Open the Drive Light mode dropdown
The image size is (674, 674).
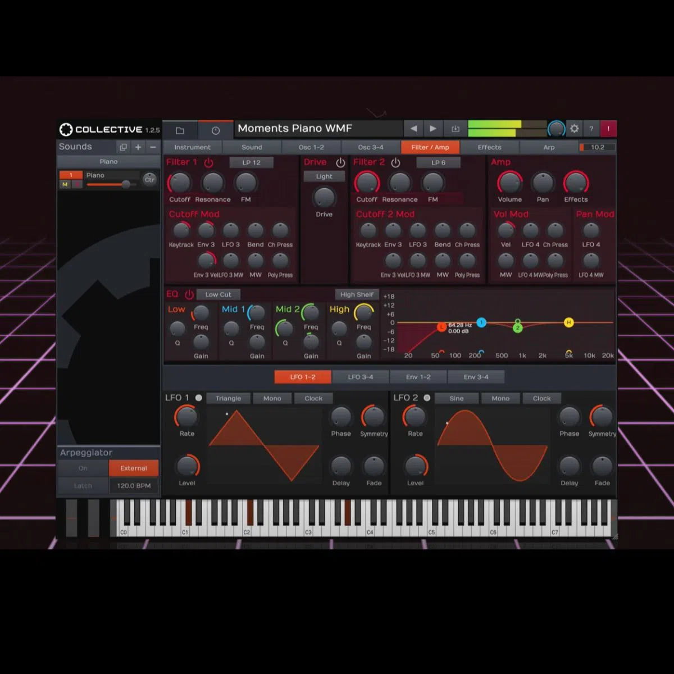(x=324, y=176)
